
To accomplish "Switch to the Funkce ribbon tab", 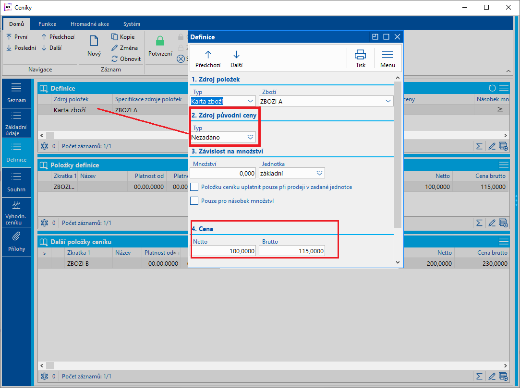I will point(47,24).
